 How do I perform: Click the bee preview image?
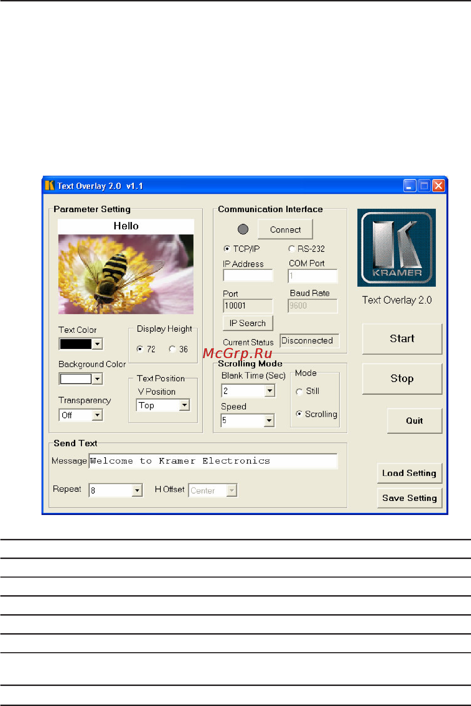tap(126, 274)
